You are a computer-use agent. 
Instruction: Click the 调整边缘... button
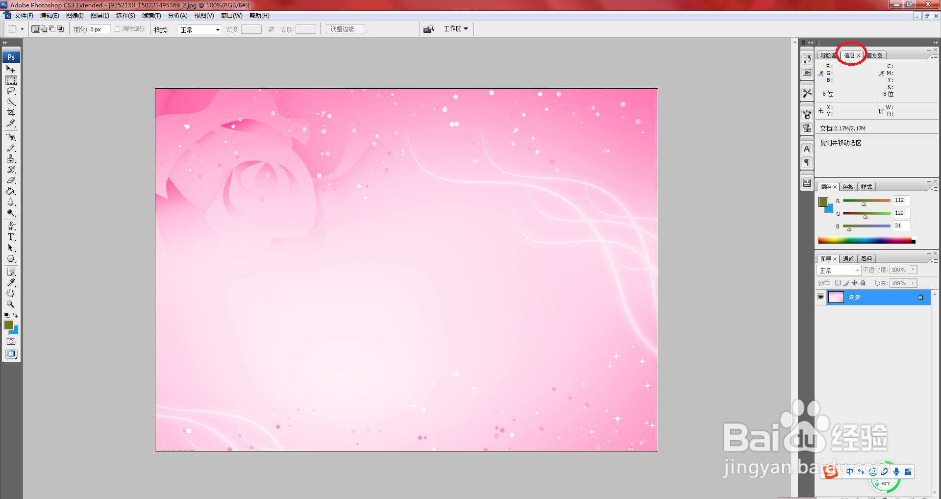345,29
